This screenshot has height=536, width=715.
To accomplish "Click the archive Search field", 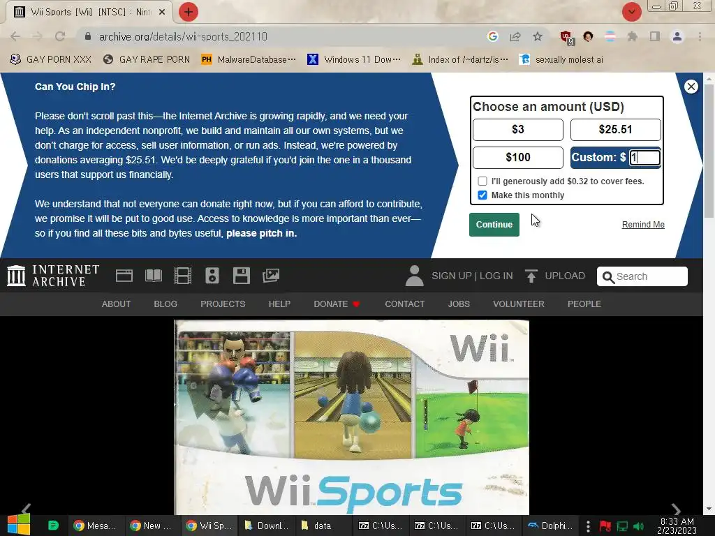I will 642,276.
